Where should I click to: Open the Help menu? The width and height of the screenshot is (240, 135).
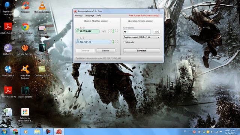(99, 16)
